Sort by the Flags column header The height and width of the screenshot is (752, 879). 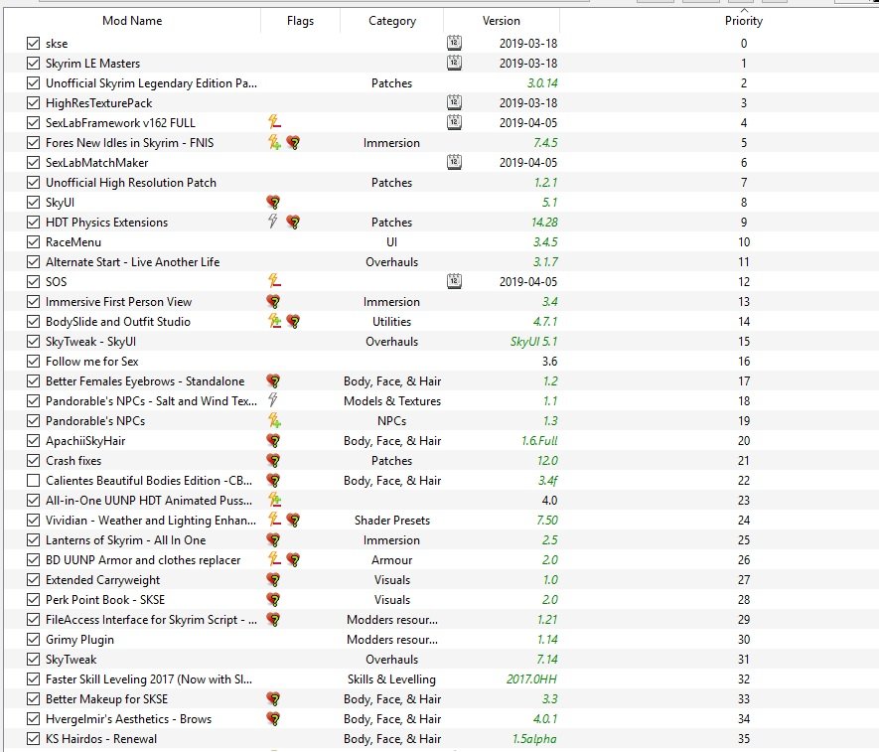tap(301, 21)
